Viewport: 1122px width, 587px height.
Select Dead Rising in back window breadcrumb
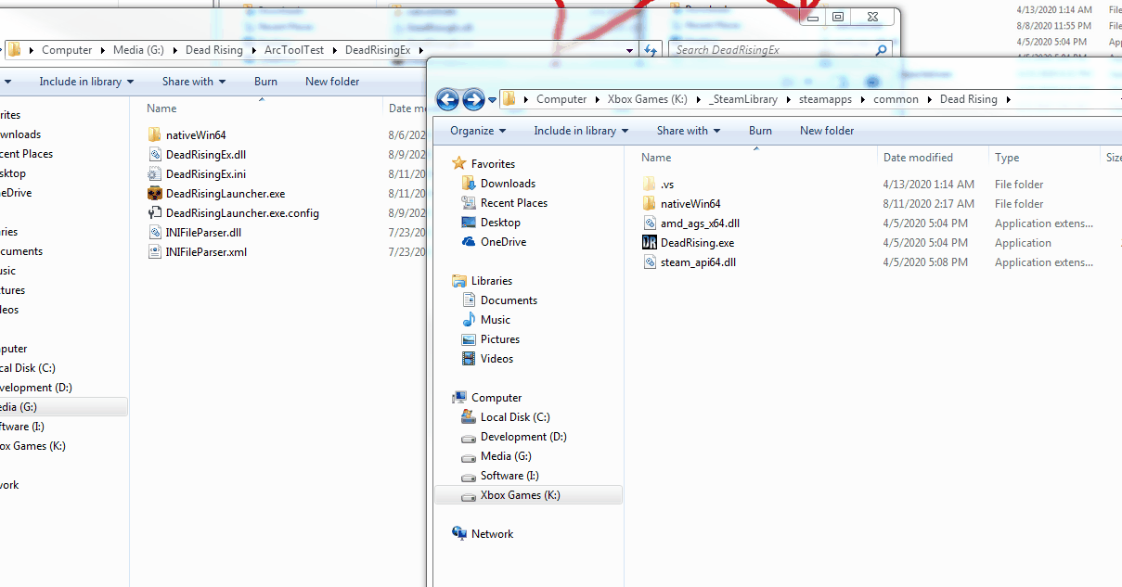pyautogui.click(x=214, y=50)
